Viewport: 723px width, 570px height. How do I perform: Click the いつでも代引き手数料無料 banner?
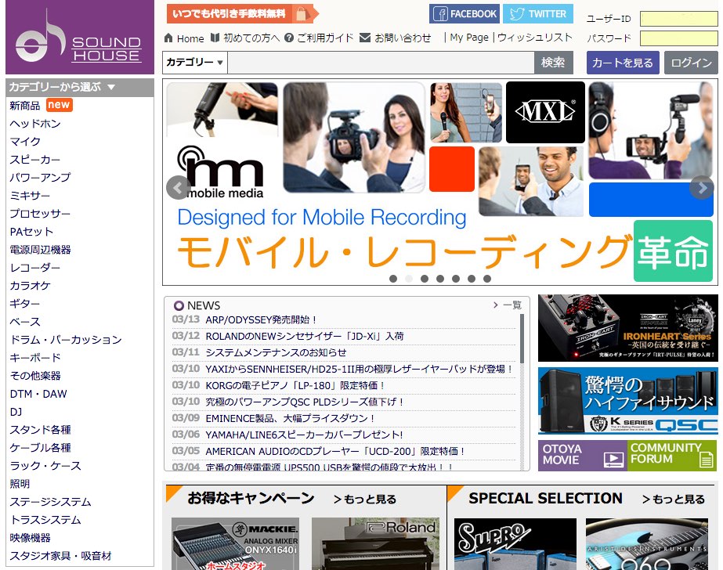coord(242,14)
